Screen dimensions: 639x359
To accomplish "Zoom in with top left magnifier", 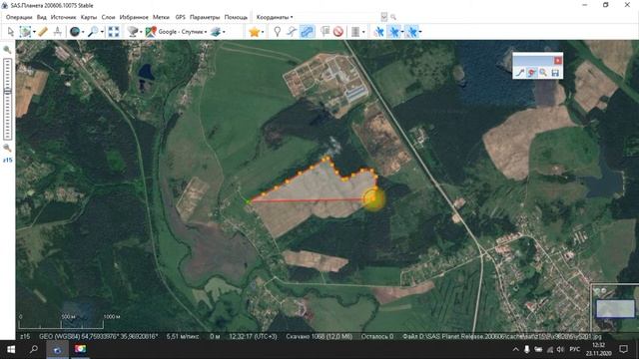I will (7, 50).
